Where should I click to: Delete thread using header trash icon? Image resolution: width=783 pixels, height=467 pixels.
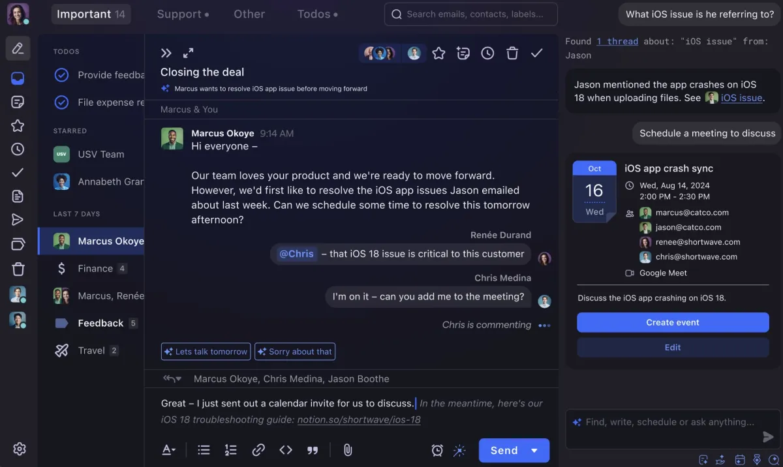(512, 53)
